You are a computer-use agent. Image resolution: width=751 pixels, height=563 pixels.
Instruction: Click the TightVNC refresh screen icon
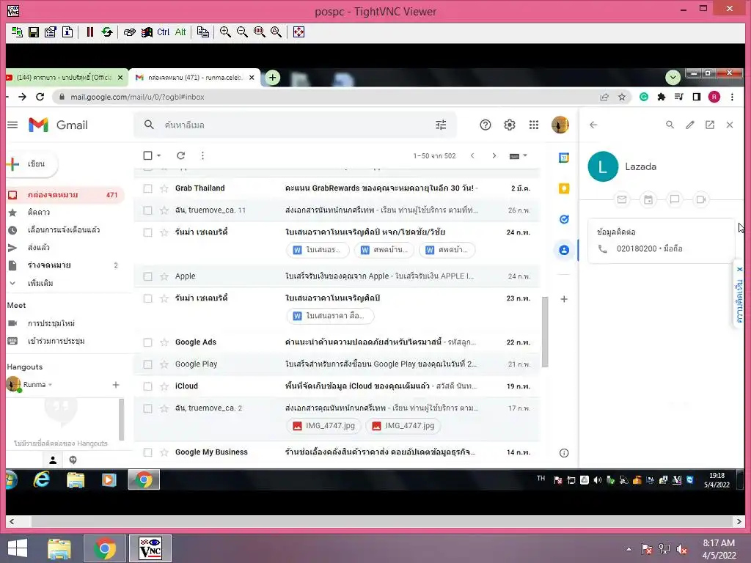coord(107,32)
